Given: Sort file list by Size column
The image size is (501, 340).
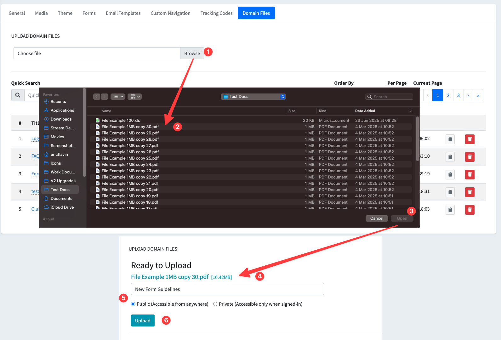Looking at the screenshot, I should [x=292, y=111].
